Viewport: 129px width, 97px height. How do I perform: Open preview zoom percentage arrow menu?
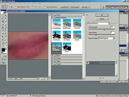(x=21, y=79)
